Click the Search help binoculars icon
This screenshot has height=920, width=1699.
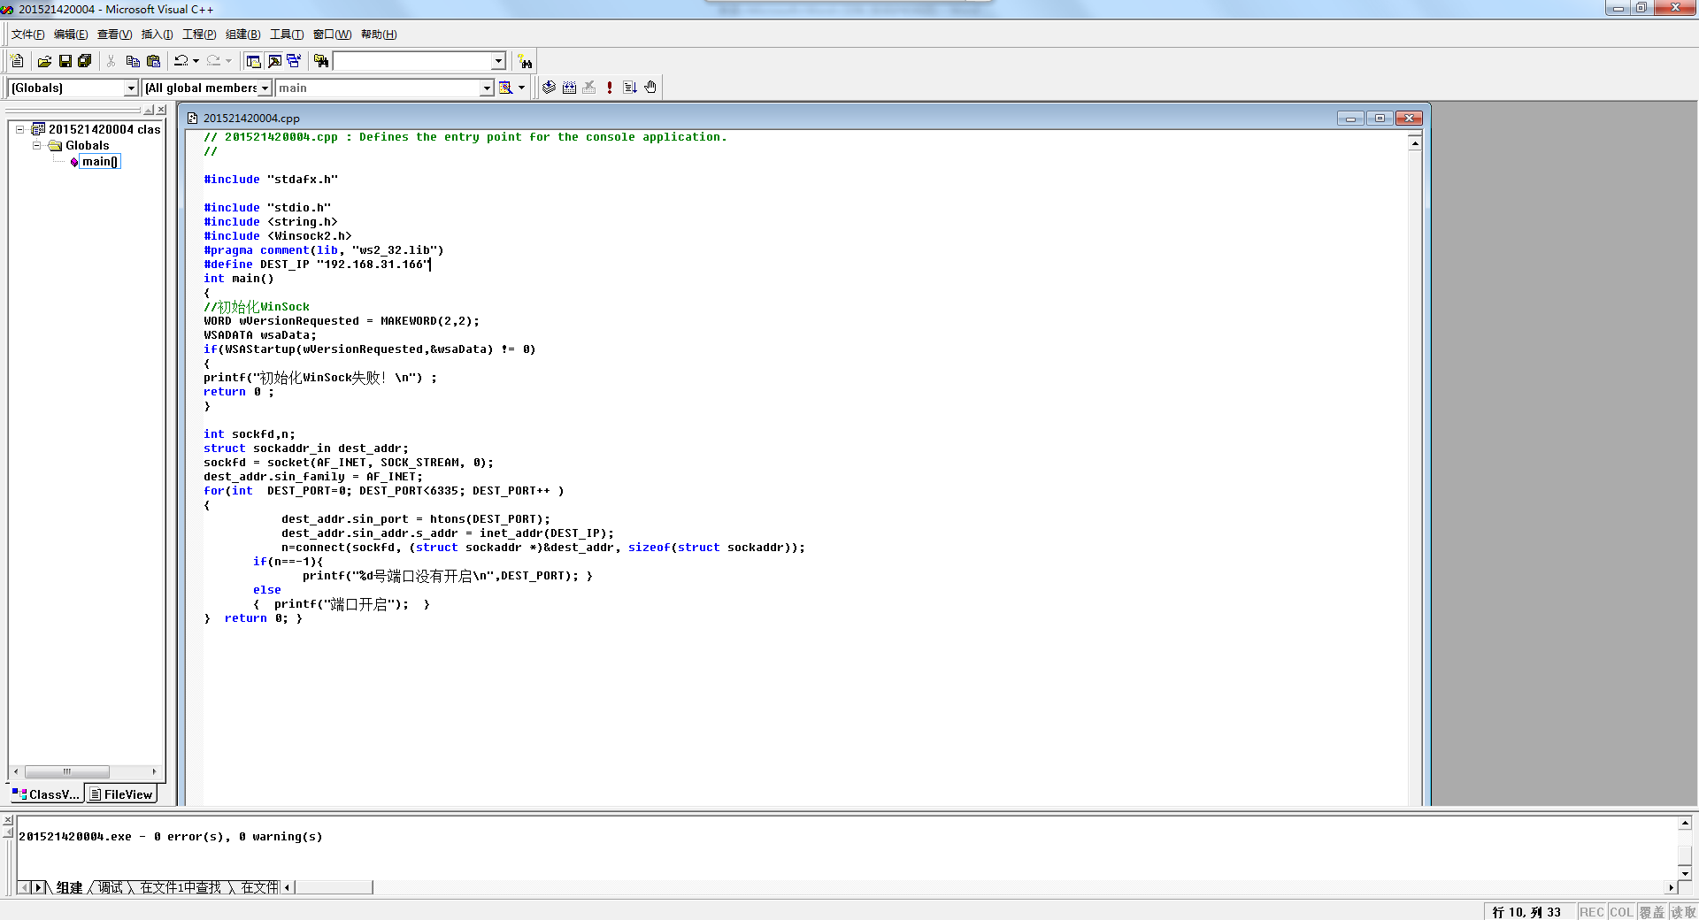point(526,61)
